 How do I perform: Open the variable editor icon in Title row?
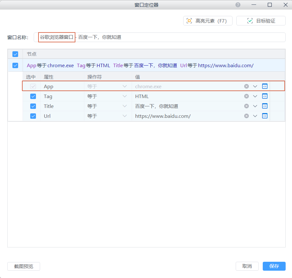[265, 106]
